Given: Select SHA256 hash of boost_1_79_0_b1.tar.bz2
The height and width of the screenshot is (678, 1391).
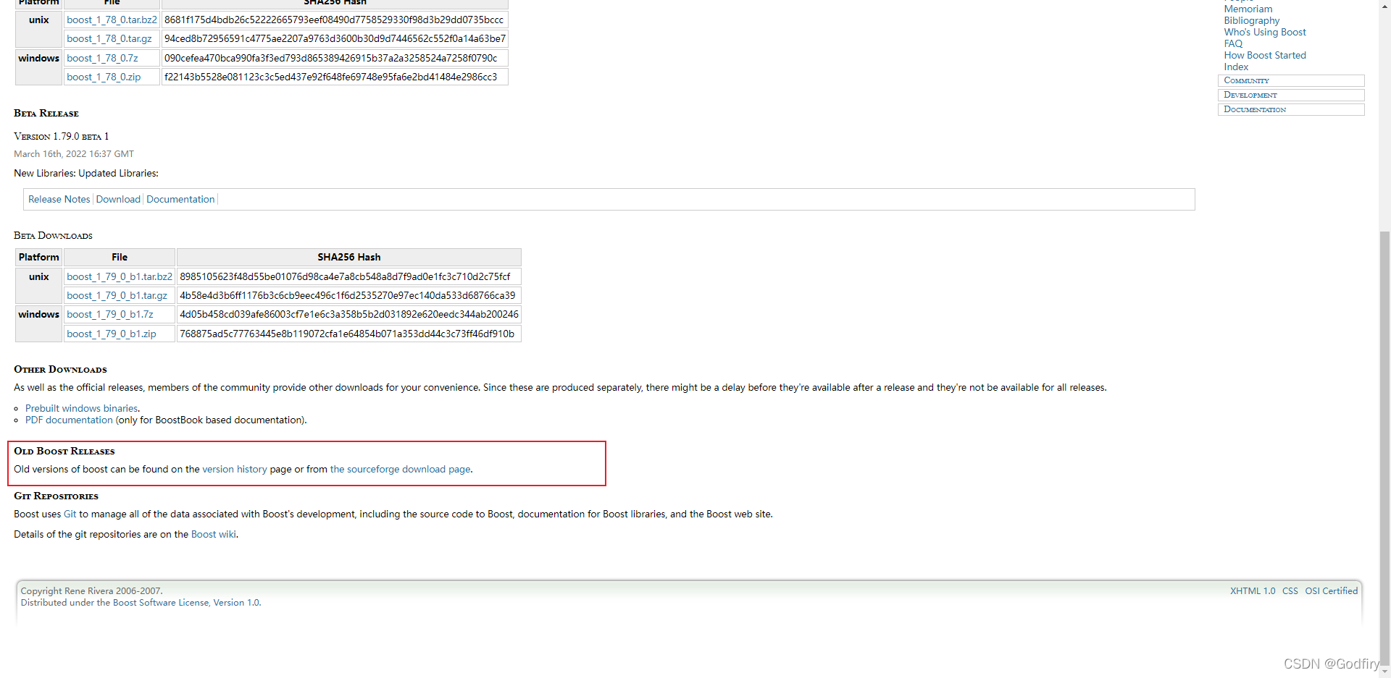Looking at the screenshot, I should click(345, 276).
